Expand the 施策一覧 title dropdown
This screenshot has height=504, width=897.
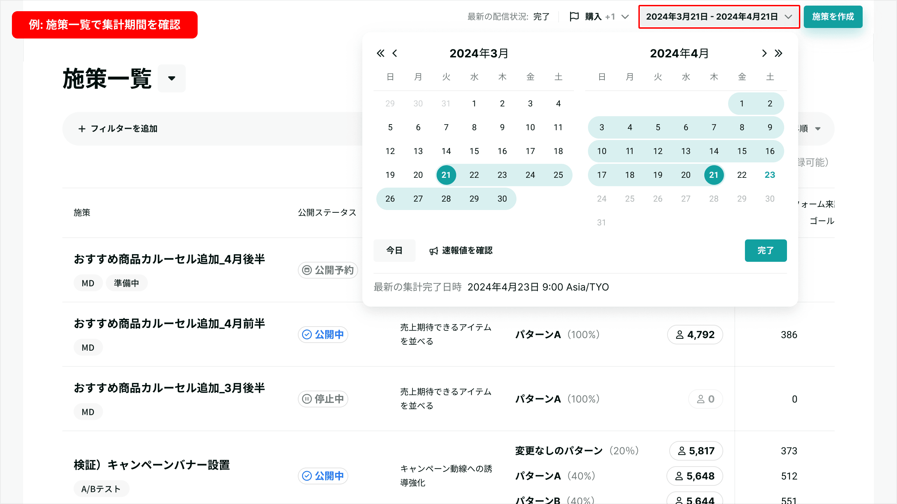pyautogui.click(x=171, y=78)
